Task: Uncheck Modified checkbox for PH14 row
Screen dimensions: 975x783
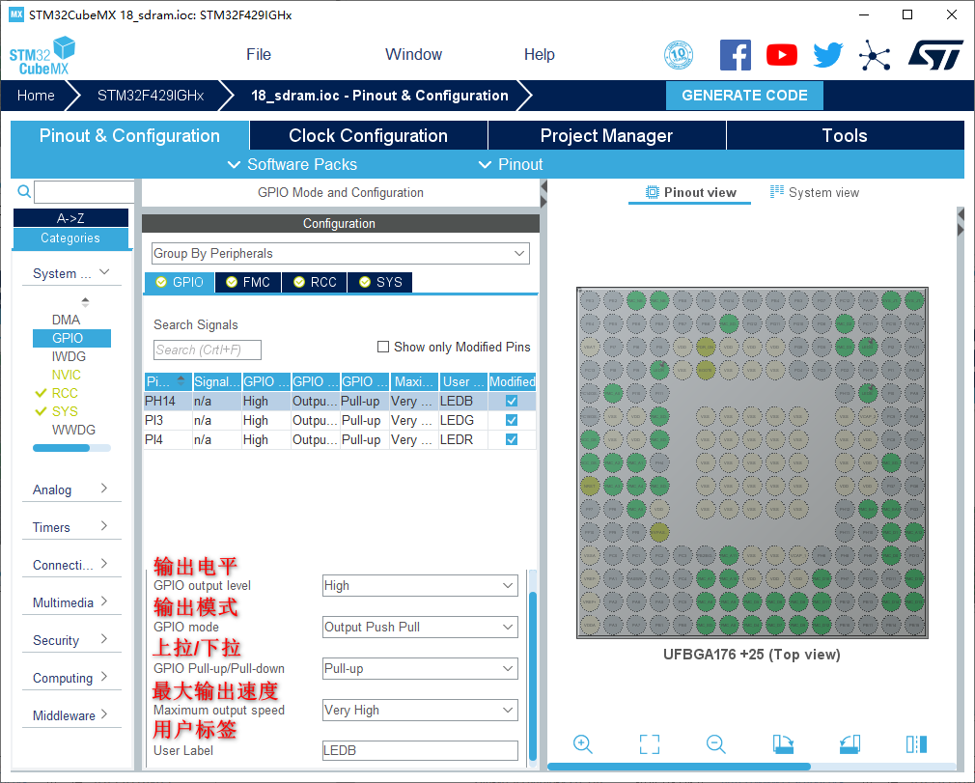Action: point(512,401)
